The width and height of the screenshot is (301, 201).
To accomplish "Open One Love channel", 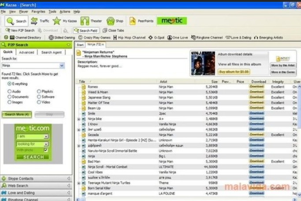I will (x=177, y=37).
